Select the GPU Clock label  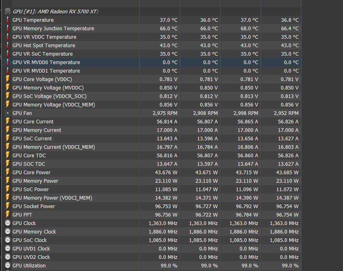coord(24,223)
